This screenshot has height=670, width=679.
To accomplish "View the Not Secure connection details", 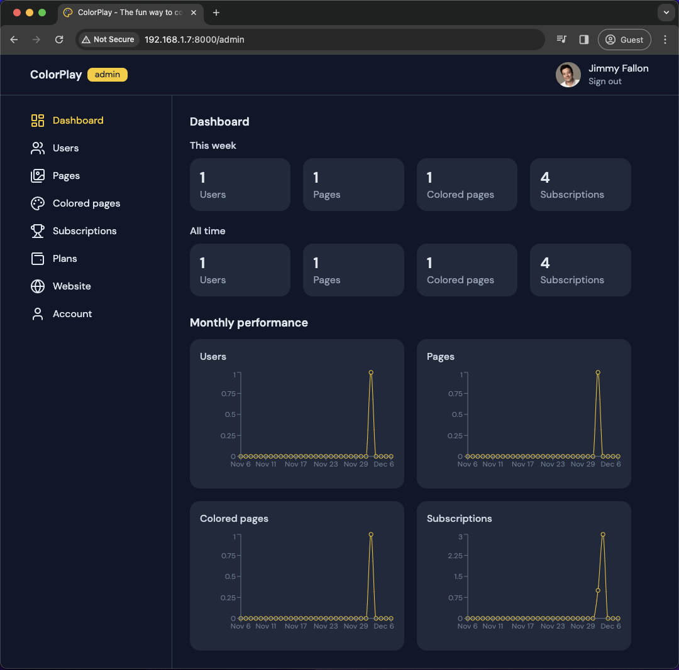I will [x=108, y=39].
